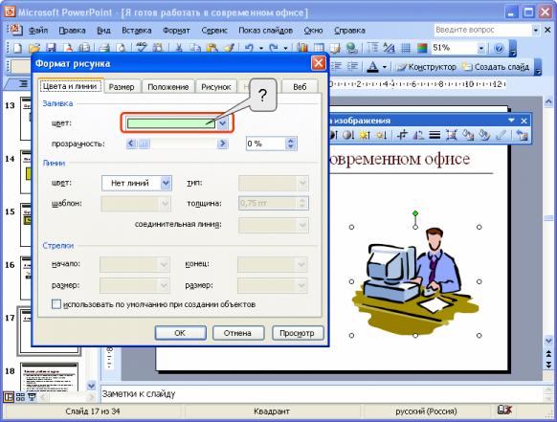
Task: Click spelling status icon in status bar
Action: point(504,411)
